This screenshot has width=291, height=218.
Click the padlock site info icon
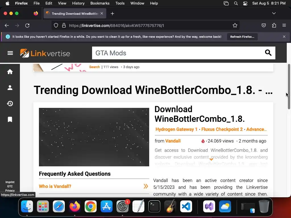(64, 26)
